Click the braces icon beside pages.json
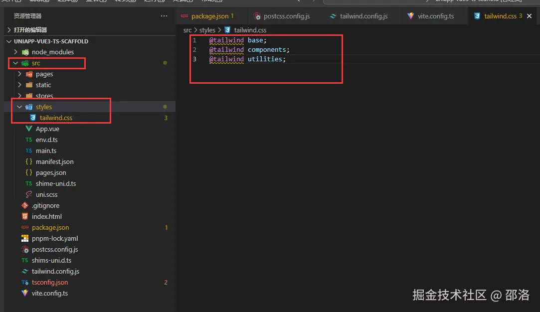 pos(29,172)
